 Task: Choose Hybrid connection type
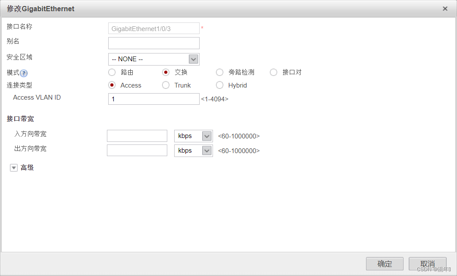220,85
